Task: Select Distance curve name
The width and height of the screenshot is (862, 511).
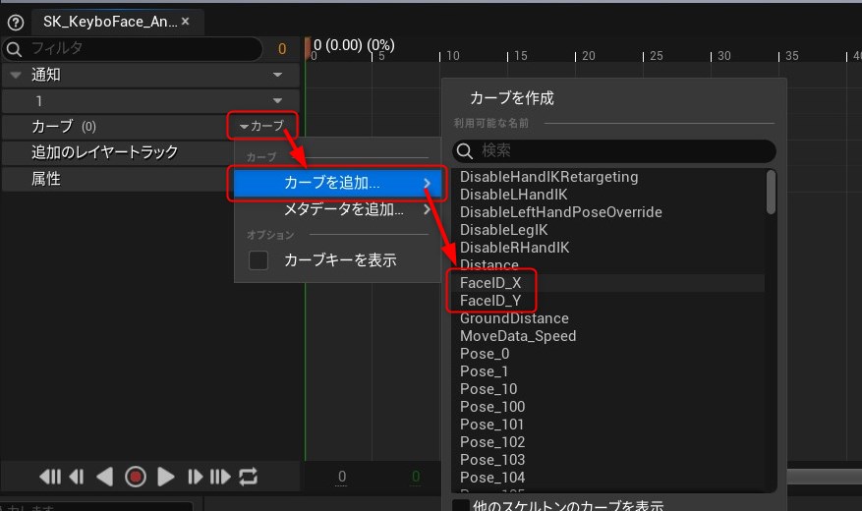Action: 488,265
